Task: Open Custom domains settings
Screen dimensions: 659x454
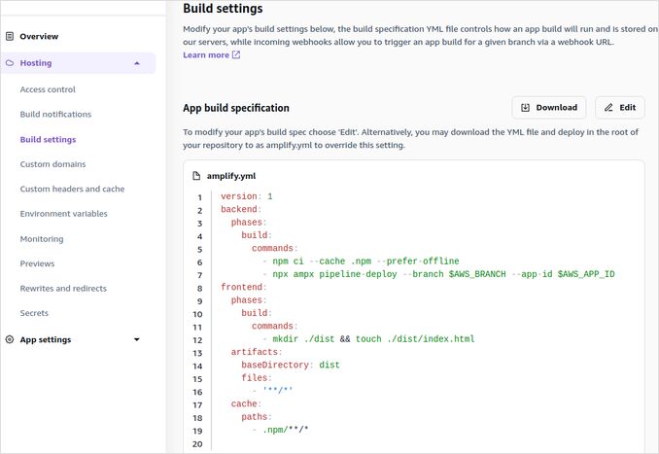Action: coord(52,164)
